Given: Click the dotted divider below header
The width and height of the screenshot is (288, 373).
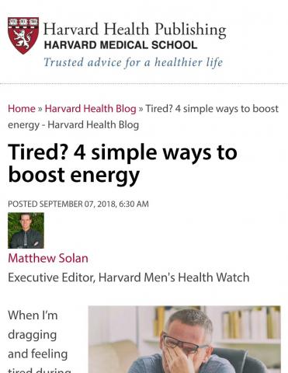Looking at the screenshot, I should [x=144, y=84].
